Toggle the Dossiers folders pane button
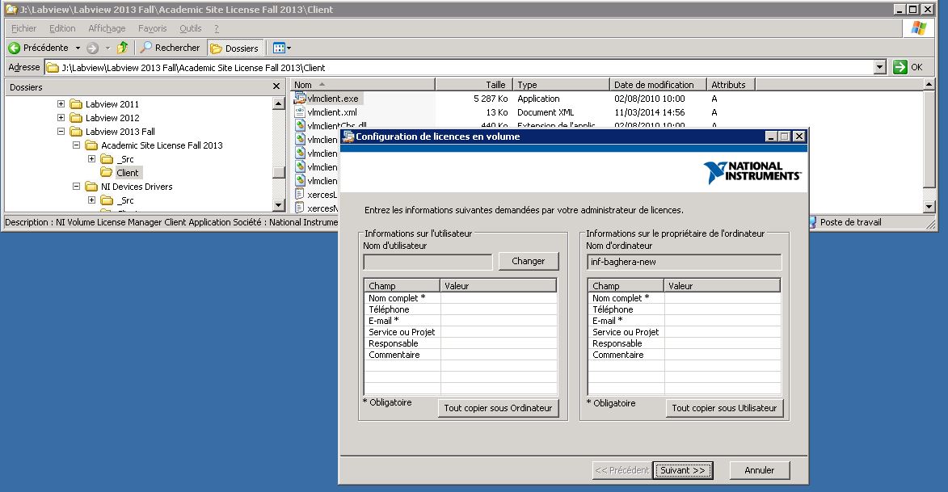This screenshot has width=948, height=492. 234,48
